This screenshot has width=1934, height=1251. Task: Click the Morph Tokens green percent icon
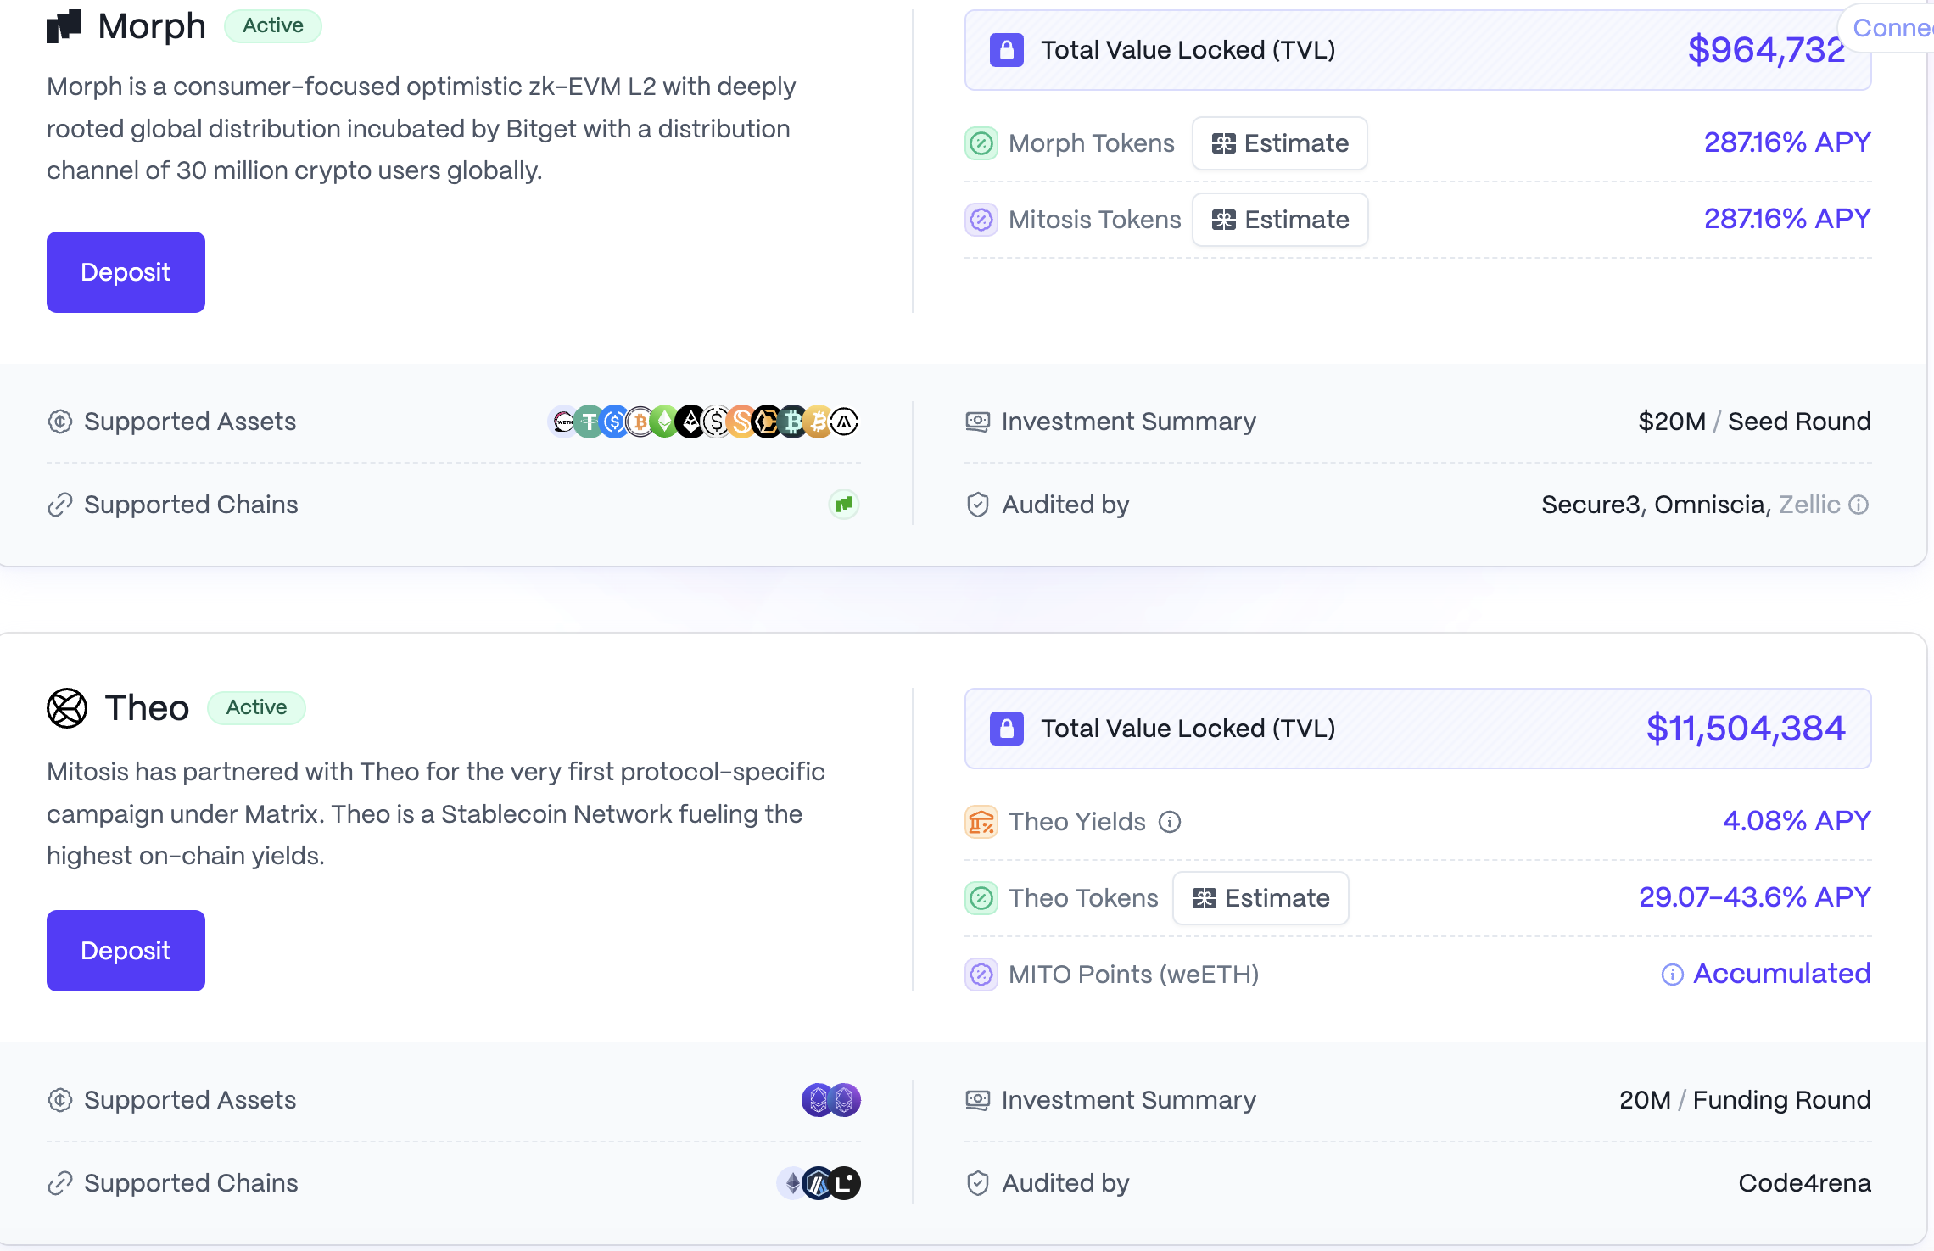(x=981, y=143)
